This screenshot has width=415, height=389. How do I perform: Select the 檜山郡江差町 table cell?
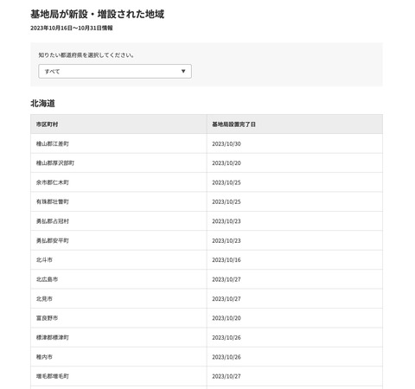(x=118, y=143)
